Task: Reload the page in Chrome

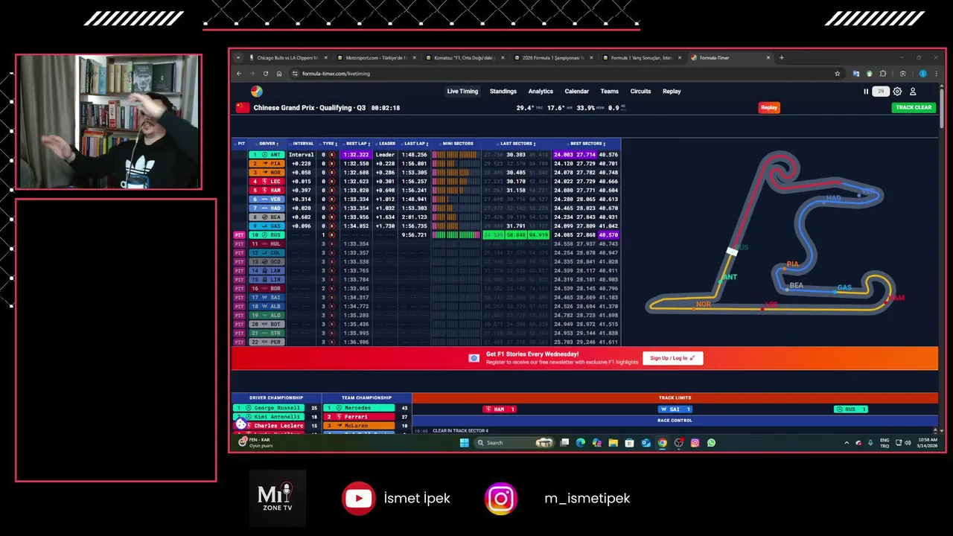Action: pos(266,74)
